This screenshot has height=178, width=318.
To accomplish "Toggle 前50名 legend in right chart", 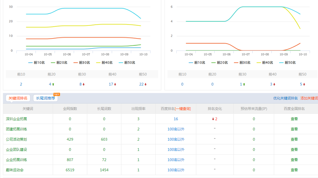I will pos(287,62).
